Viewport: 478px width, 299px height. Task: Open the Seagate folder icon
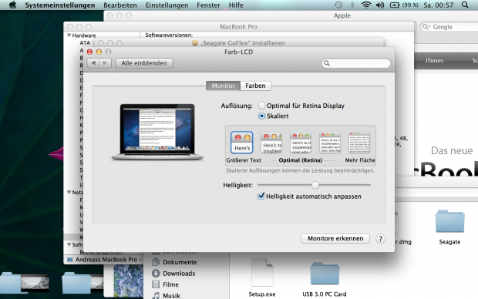click(x=449, y=222)
